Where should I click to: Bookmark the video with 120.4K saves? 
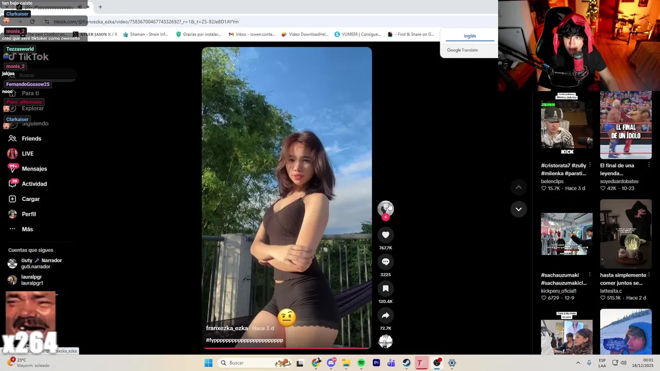[x=385, y=289]
